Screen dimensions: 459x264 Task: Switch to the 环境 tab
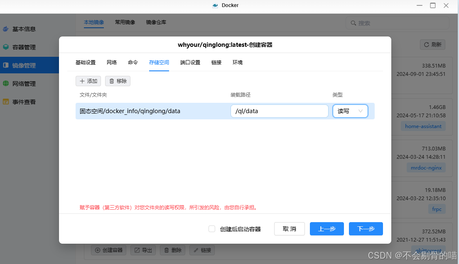[238, 63]
